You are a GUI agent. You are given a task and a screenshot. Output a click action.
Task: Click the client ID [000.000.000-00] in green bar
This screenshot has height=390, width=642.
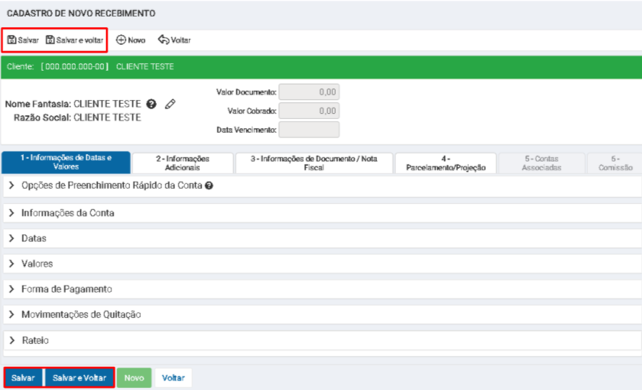tap(74, 66)
